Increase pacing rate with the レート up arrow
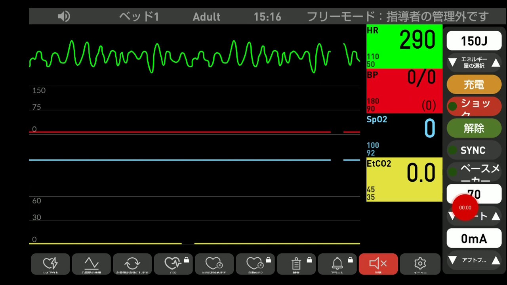 pos(496,216)
